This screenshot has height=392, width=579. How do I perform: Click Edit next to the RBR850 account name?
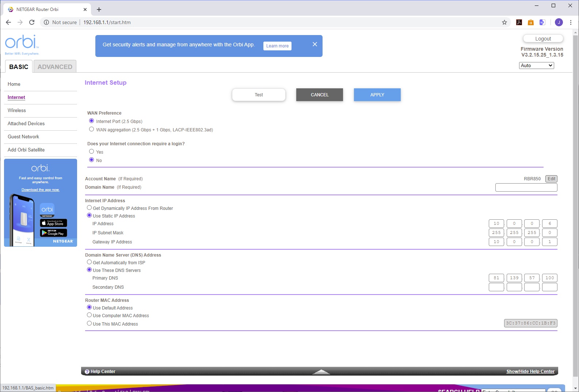[x=552, y=179]
